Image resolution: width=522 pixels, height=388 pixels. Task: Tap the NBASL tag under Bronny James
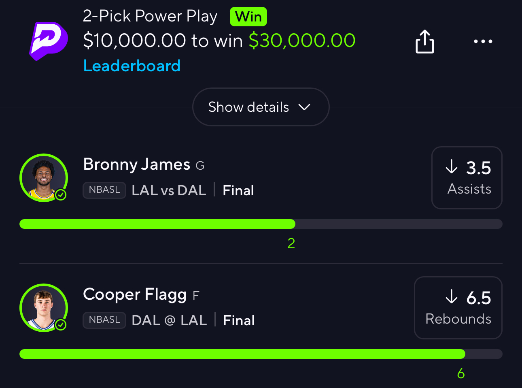click(104, 190)
